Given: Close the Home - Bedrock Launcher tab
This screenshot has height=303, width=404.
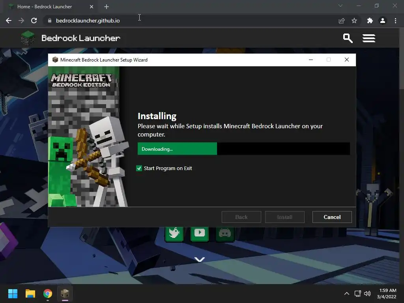Looking at the screenshot, I should coord(92,7).
